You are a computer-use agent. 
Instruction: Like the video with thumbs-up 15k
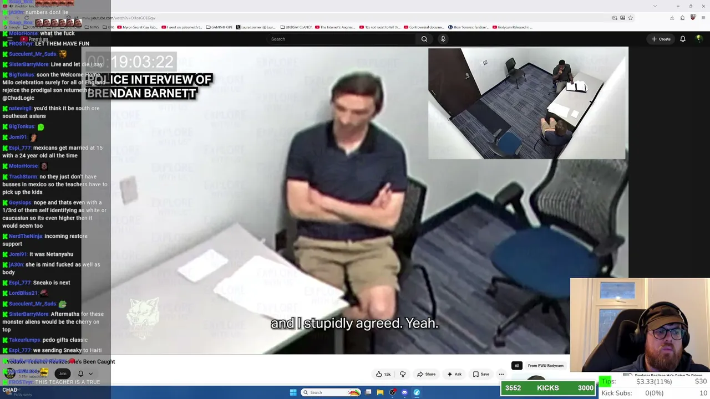383,374
